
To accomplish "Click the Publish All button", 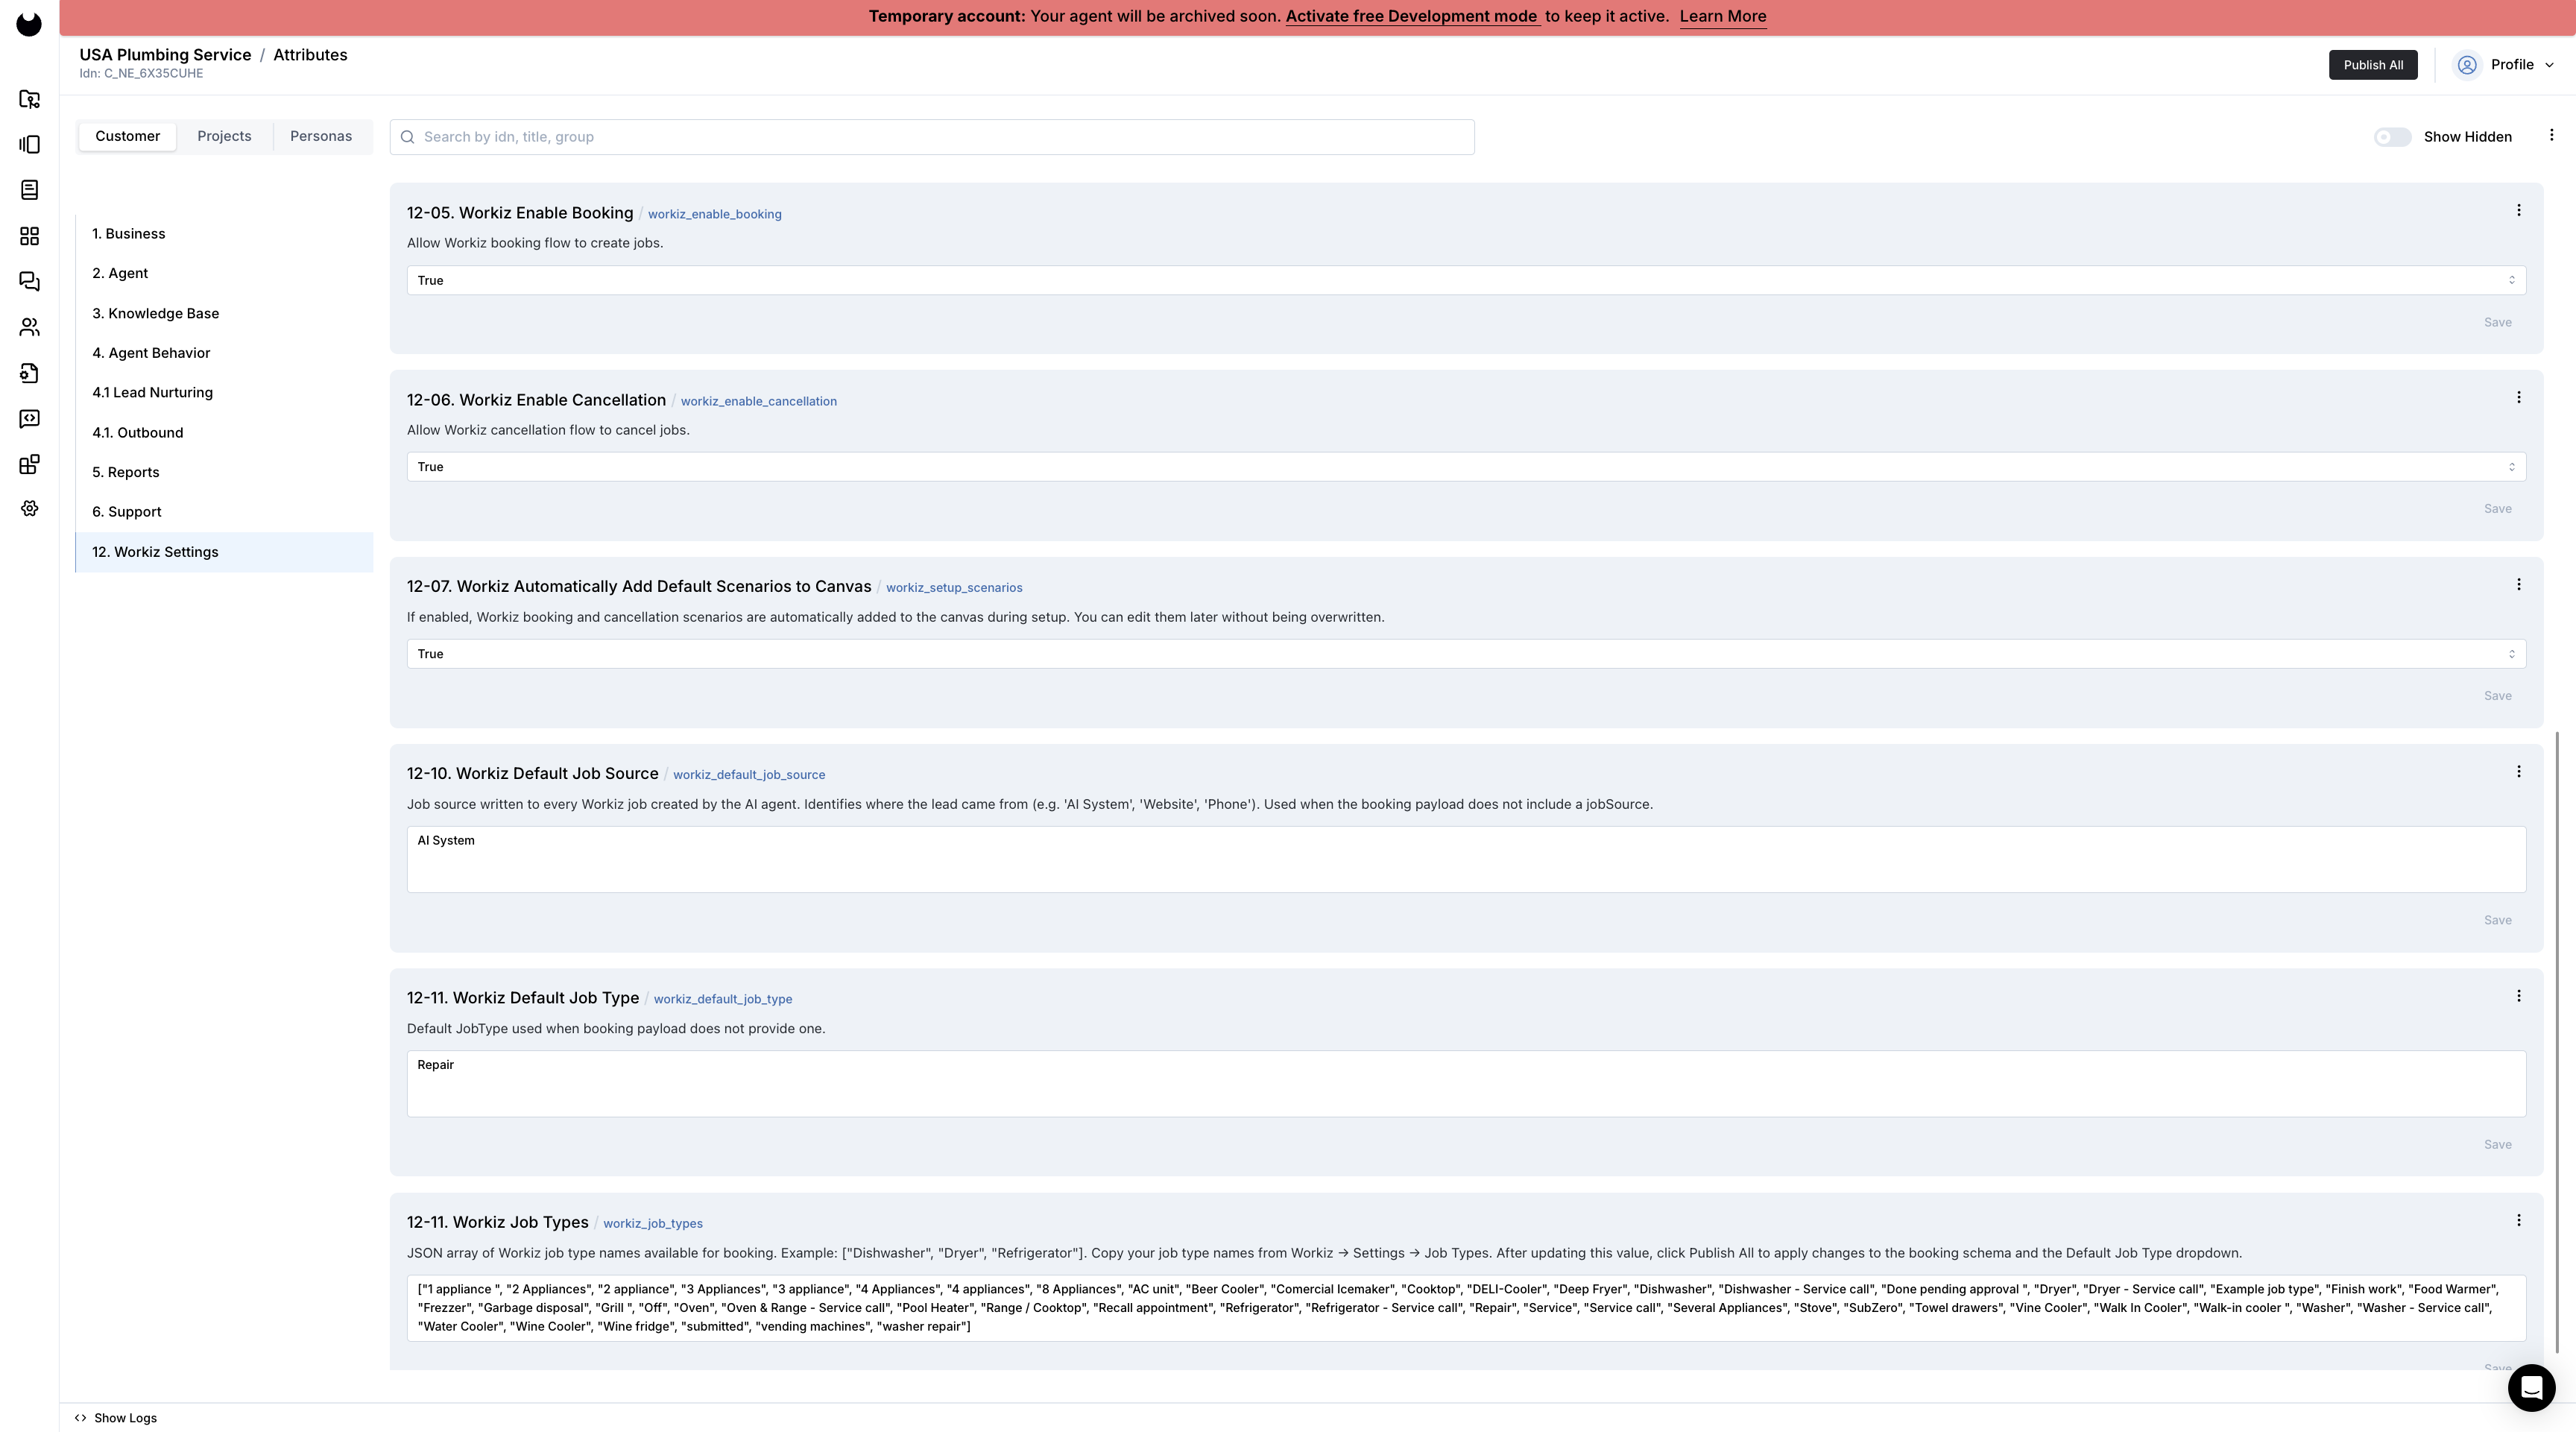I will 2373,65.
